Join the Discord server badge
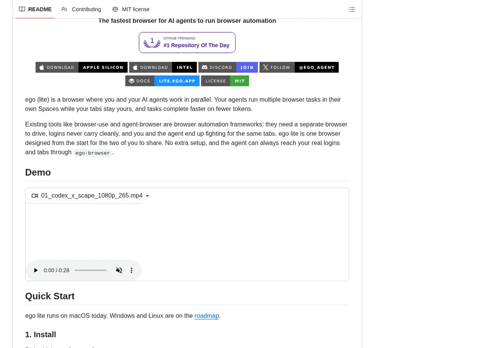This screenshot has height=348, width=495. coord(228,67)
